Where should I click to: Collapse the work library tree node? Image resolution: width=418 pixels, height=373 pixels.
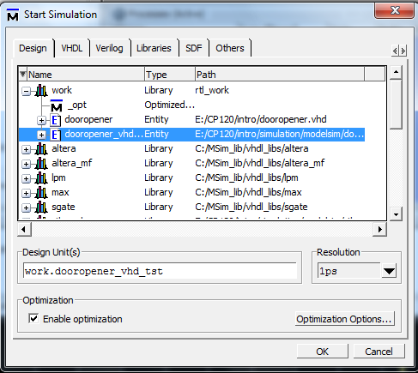pyautogui.click(x=26, y=92)
